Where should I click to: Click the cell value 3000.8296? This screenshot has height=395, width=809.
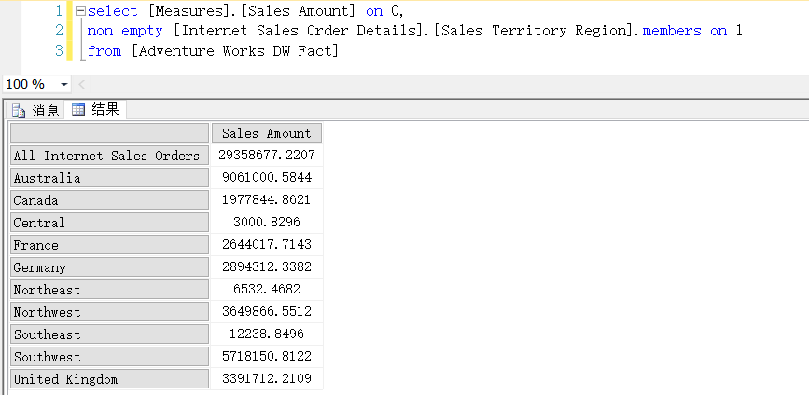[x=267, y=222]
